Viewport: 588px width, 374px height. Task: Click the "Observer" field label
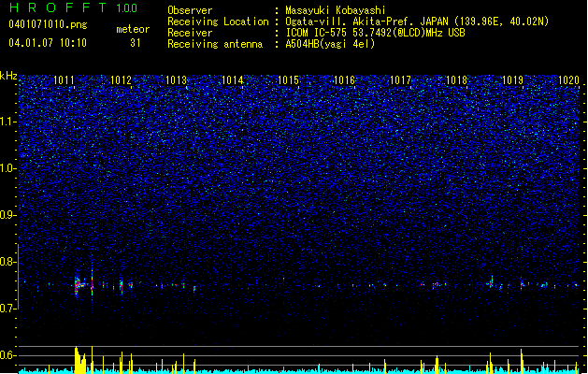pyautogui.click(x=190, y=10)
